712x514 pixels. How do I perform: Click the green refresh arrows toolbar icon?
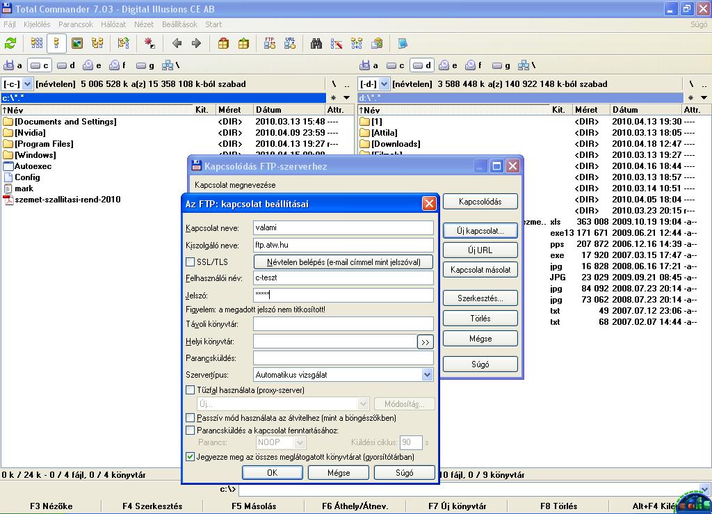(10, 44)
